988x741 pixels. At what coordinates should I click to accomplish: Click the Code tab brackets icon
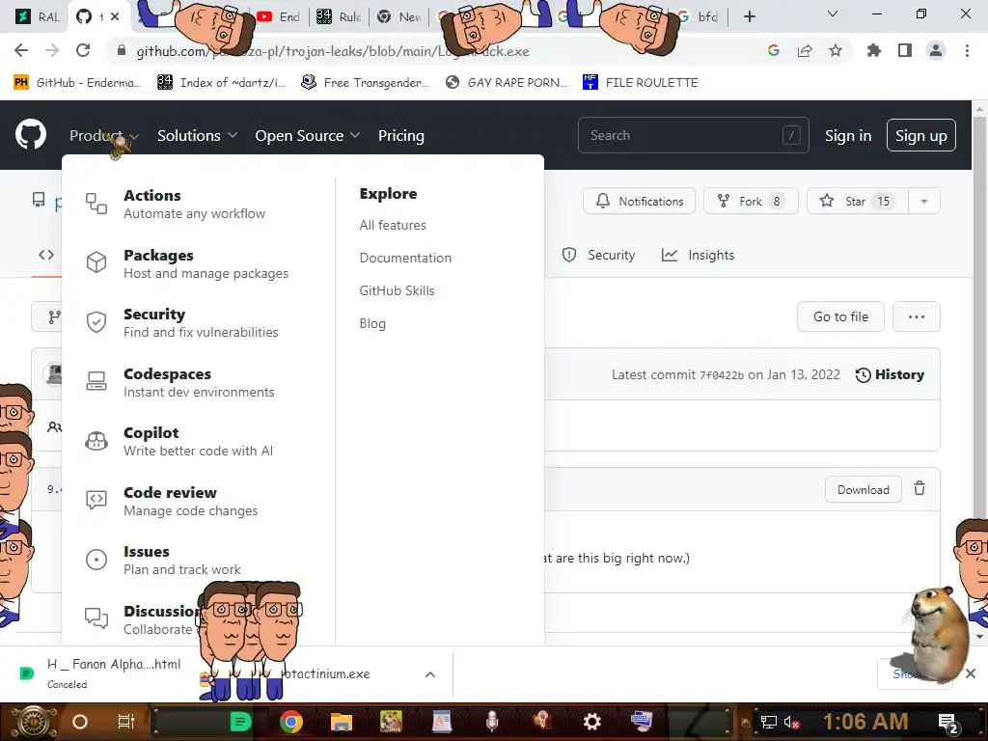(x=46, y=255)
